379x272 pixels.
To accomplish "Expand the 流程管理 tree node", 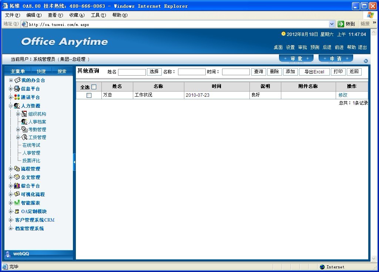I will [x=11, y=169].
